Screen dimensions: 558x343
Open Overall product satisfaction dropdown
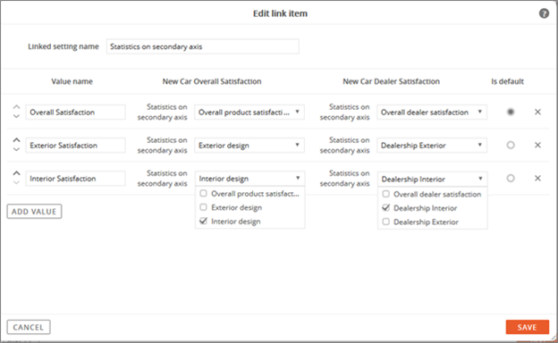pyautogui.click(x=249, y=113)
